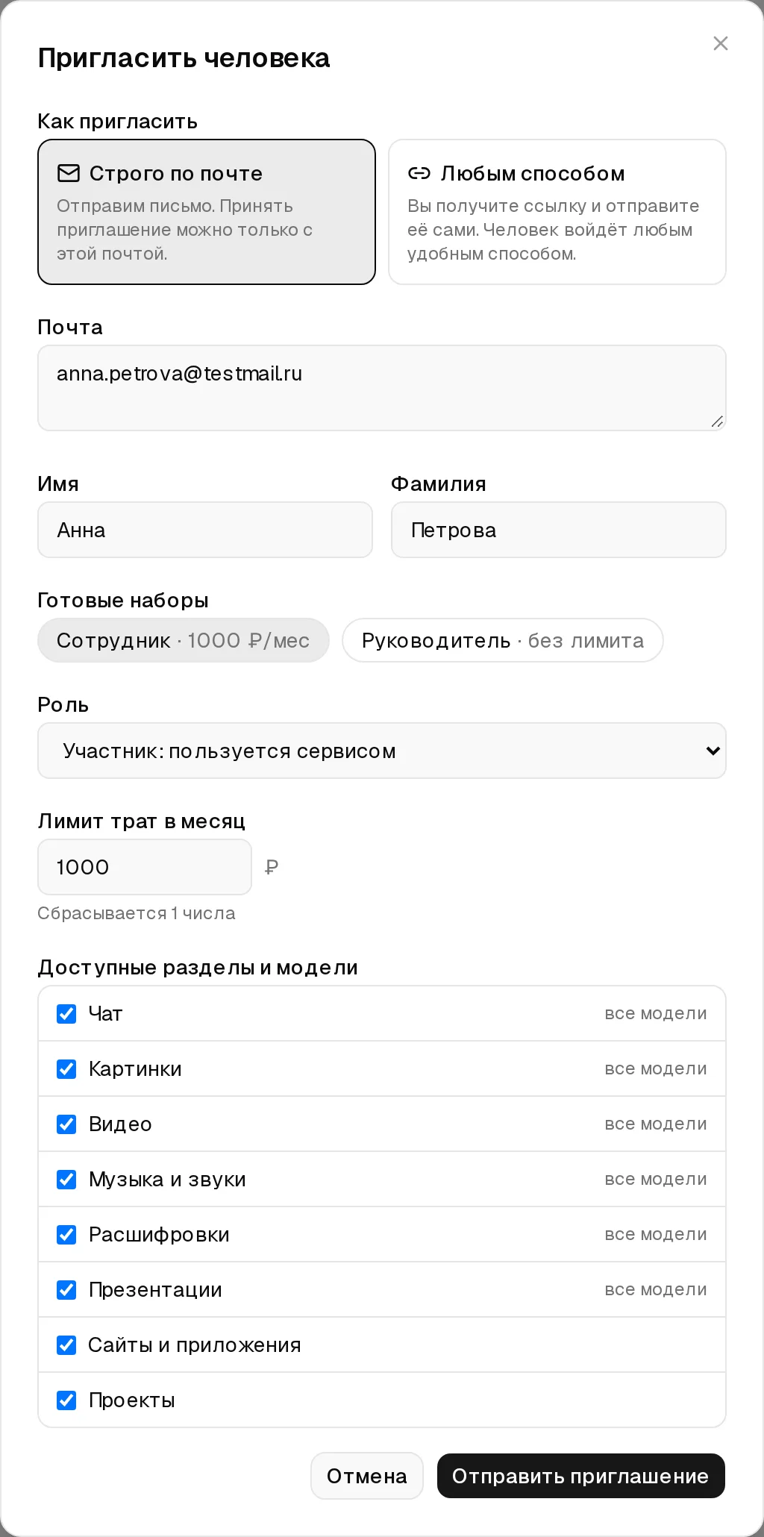Uncheck the Видео checkbox
This screenshot has height=1537, width=764.
pos(66,1124)
